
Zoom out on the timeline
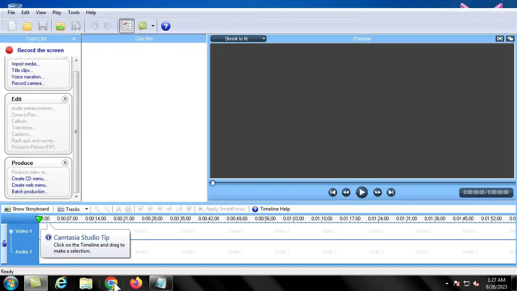click(107, 209)
